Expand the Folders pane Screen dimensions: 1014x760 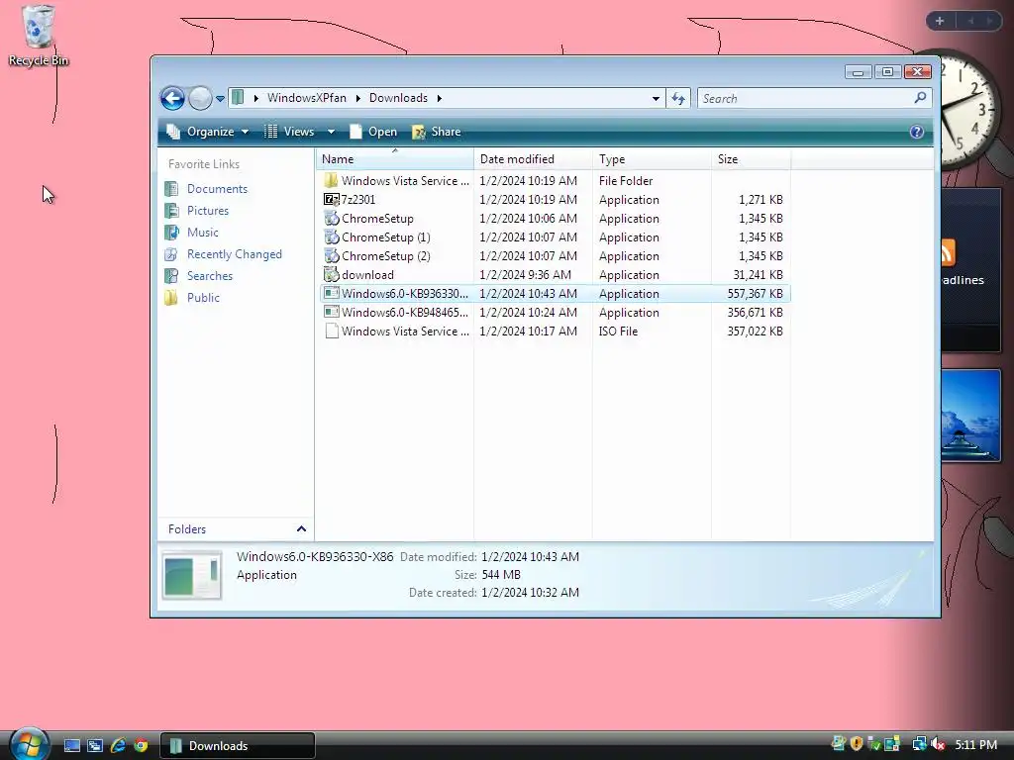tap(236, 528)
